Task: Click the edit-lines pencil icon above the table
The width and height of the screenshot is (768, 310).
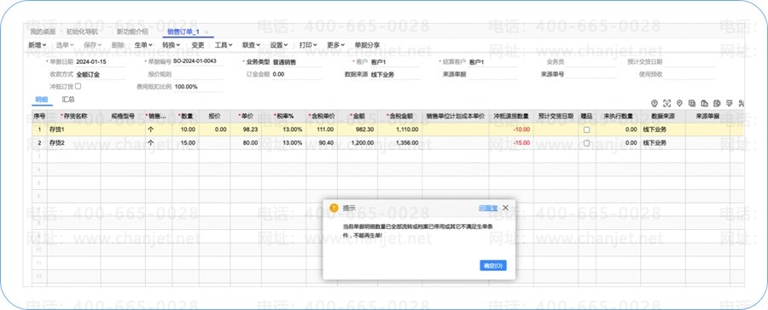Action: coord(730,103)
